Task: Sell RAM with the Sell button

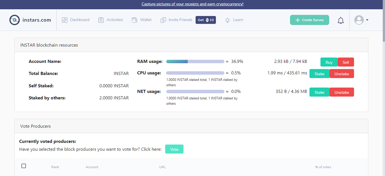Action: coord(346,62)
